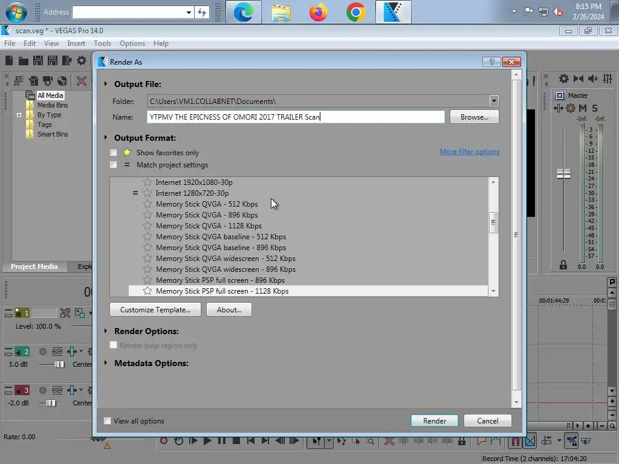Click the About... button
619x464 pixels.
(229, 310)
